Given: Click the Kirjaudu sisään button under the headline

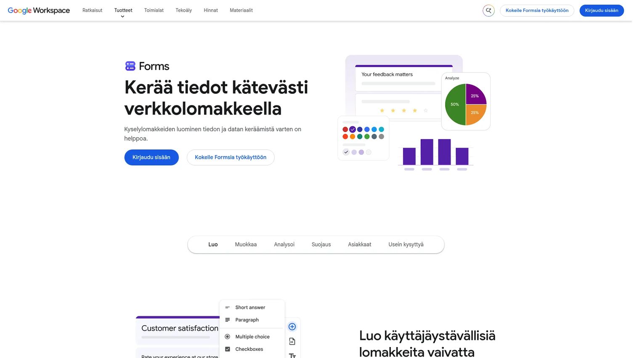Looking at the screenshot, I should 151,157.
